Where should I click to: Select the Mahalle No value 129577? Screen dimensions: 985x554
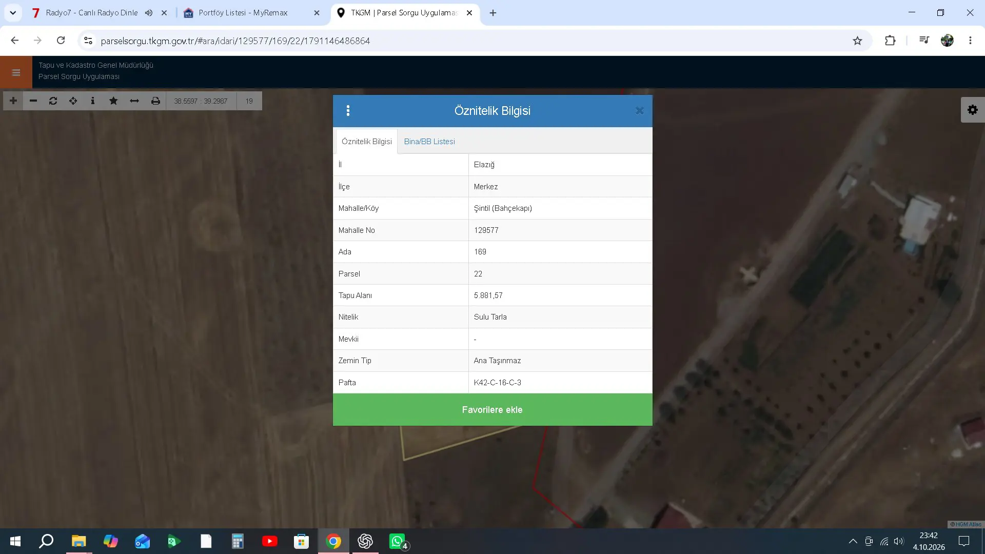(486, 230)
